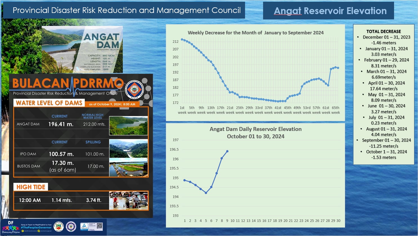Image resolution: width=418 pixels, height=236 pixels.
Task: Click the Angat Dam Daily Reservoir Elevation title
Action: (x=256, y=133)
